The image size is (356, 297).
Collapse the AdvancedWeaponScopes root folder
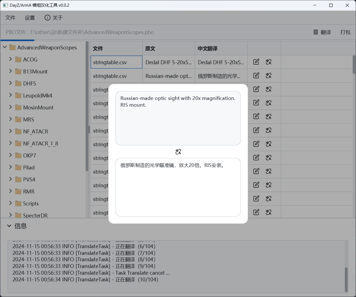[x=5, y=47]
